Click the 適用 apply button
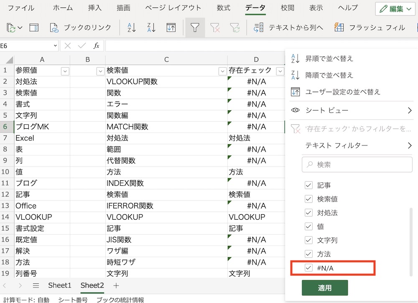The height and width of the screenshot is (303, 418). point(325,288)
